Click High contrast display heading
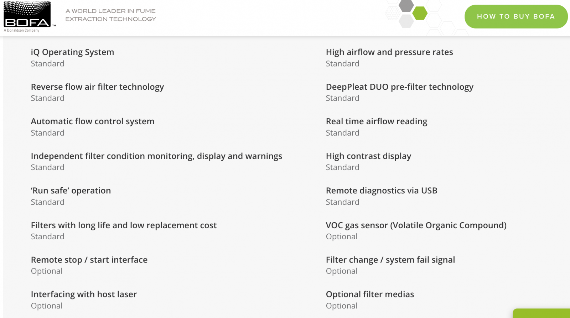Screen dimensions: 570x318 [368, 156]
